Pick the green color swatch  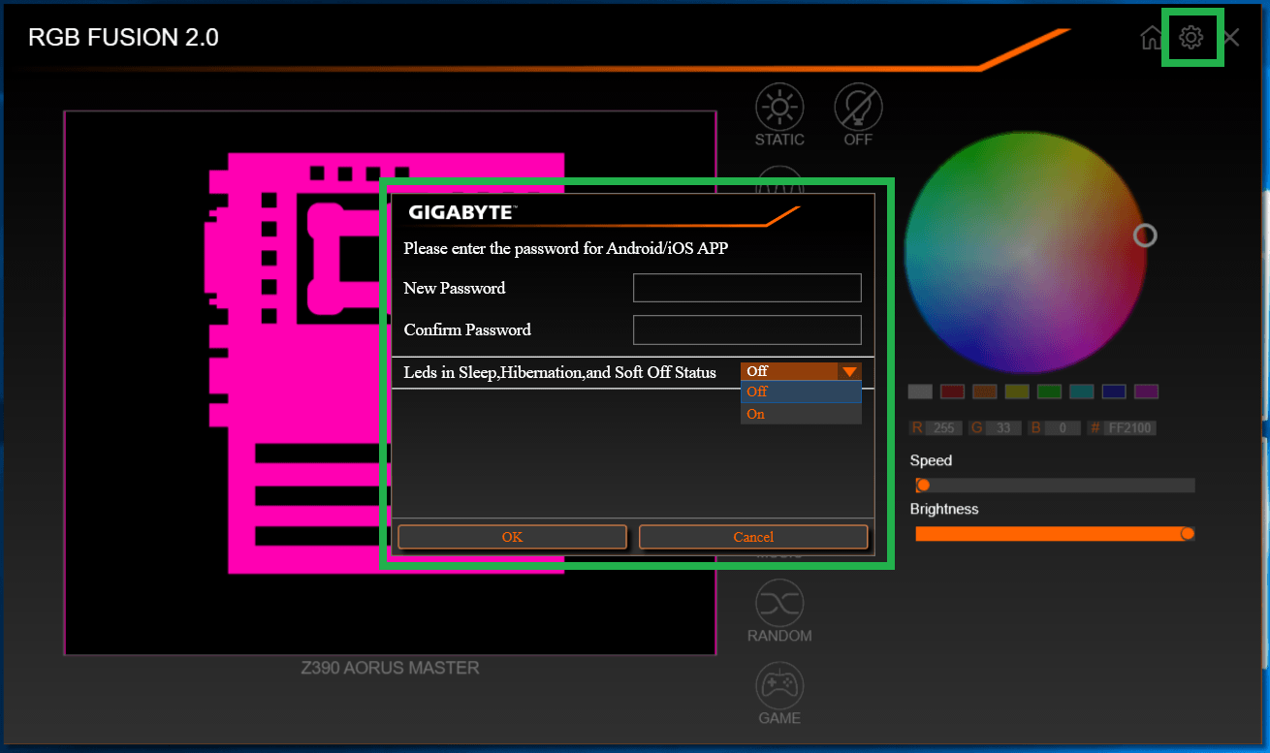[x=1049, y=392]
